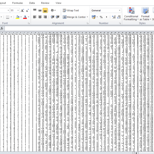Open the Merge & Center dropdown arrow

pyautogui.click(x=87, y=17)
